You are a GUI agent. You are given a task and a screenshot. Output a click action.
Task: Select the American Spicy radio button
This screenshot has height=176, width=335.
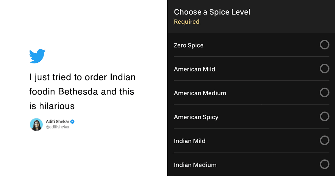(x=325, y=116)
